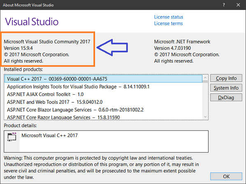Click the Version 15.9.4 text
Screen dimensions: 246x184
click(19, 48)
